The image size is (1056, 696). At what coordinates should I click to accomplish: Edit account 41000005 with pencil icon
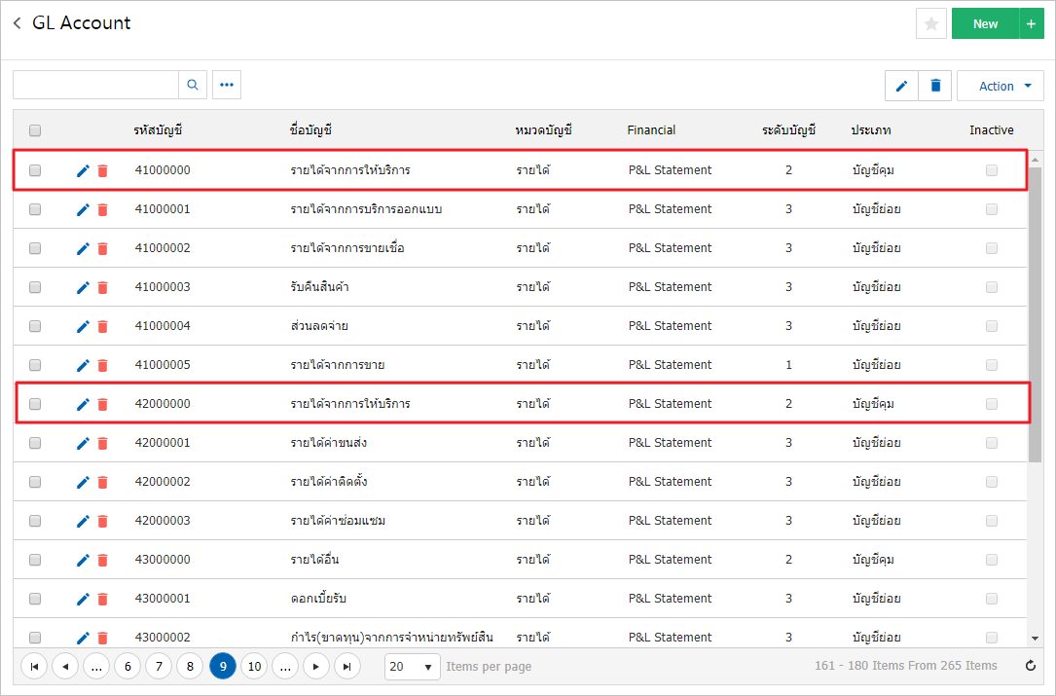pos(83,365)
